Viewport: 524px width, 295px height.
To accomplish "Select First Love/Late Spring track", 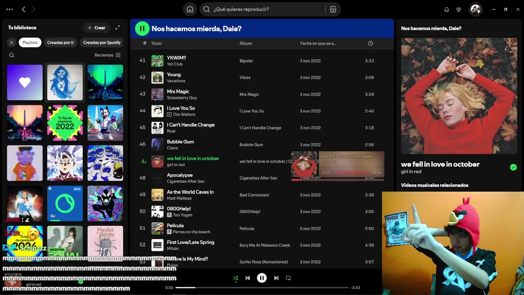I will coord(190,242).
